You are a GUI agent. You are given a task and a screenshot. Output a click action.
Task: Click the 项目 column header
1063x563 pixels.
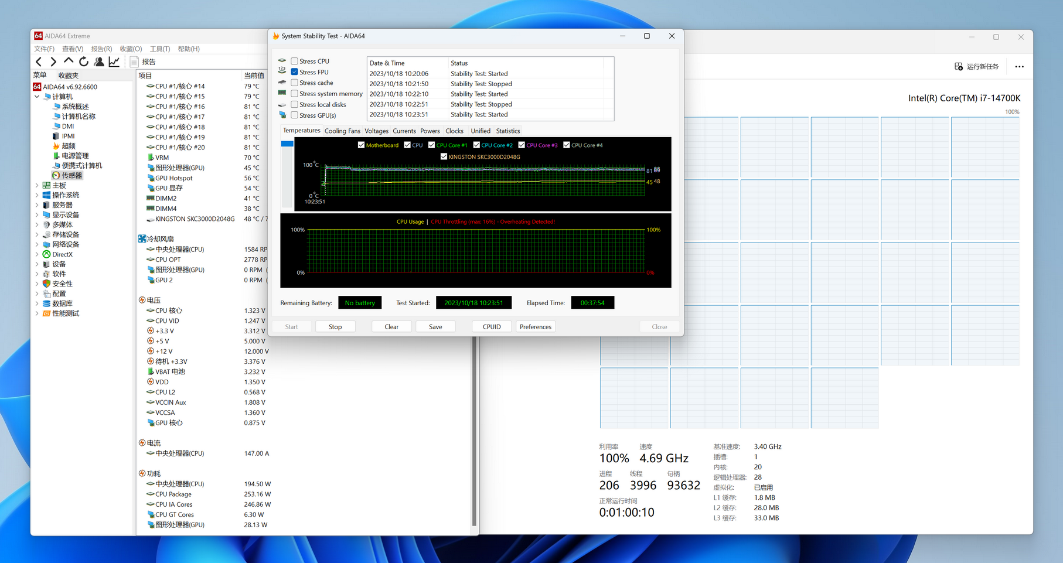point(189,76)
